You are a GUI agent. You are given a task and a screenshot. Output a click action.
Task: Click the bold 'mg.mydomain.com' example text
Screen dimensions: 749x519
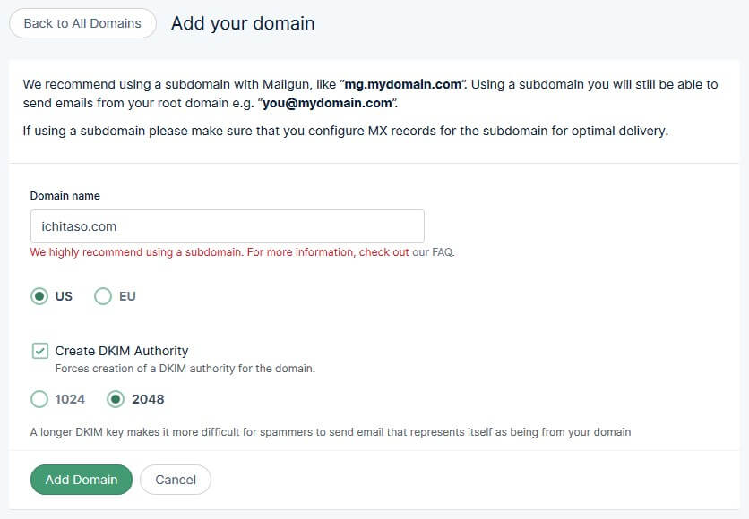[402, 84]
